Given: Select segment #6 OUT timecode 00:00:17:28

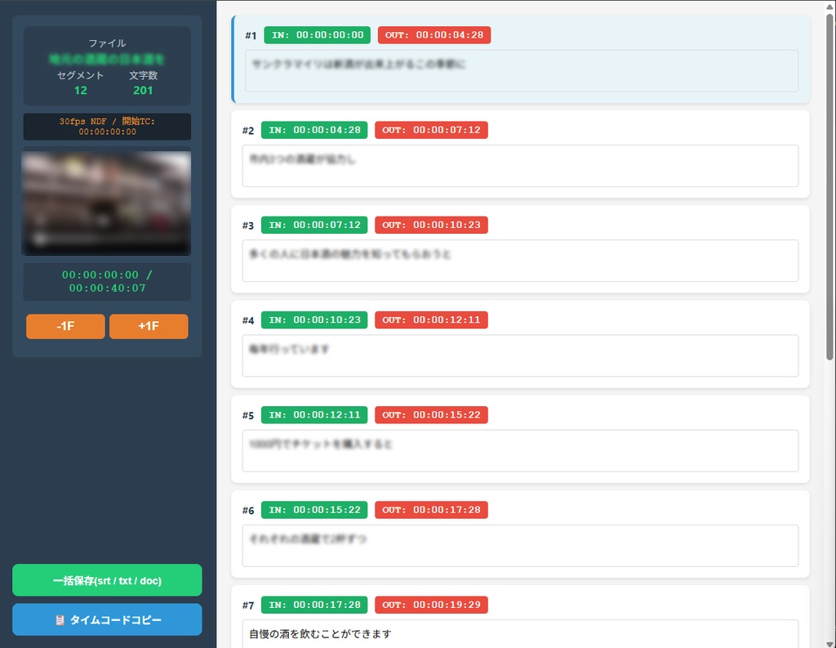Looking at the screenshot, I should point(431,510).
